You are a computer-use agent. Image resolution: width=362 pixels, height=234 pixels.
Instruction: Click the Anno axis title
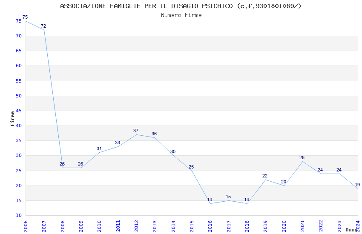351,230
